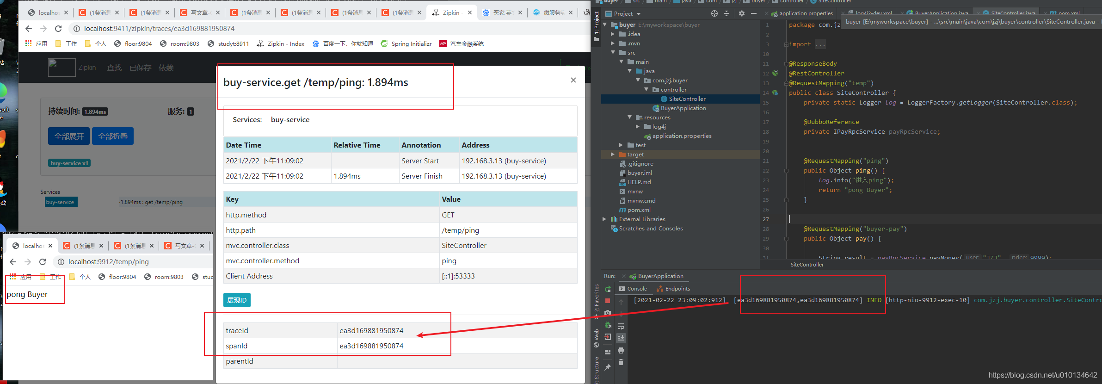Screen dimensions: 1102x384
Task: Expand the .mvn folder node
Action: [x=613, y=43]
